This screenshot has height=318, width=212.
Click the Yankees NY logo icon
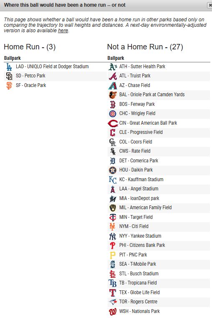(113, 236)
